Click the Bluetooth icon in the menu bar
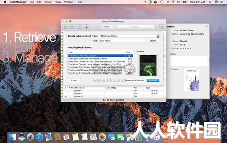The width and height of the screenshot is (227, 143). click(168, 2)
